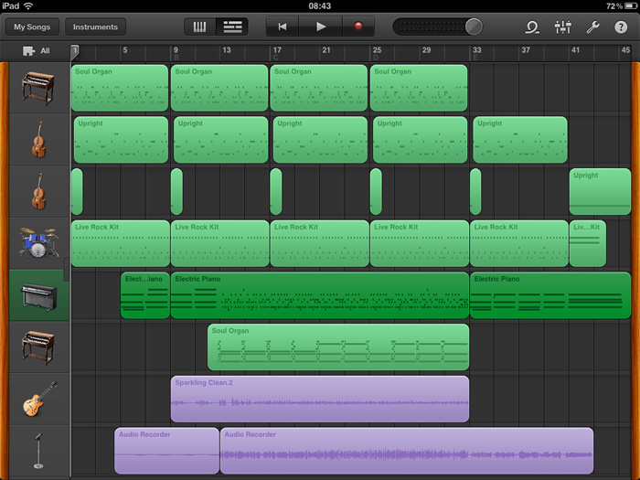Open the track mixer controls icon
The image size is (640, 480).
click(563, 27)
